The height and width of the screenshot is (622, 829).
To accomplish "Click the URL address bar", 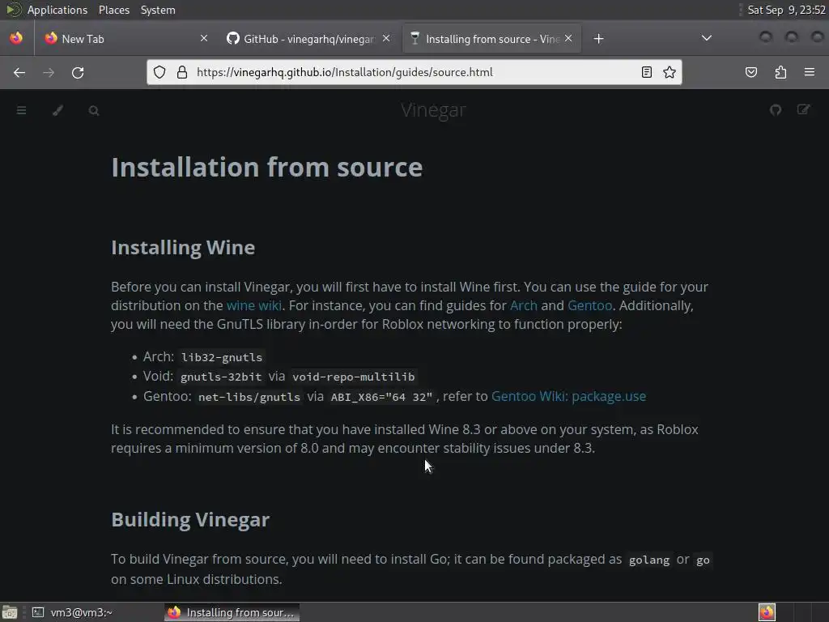I will [x=405, y=72].
